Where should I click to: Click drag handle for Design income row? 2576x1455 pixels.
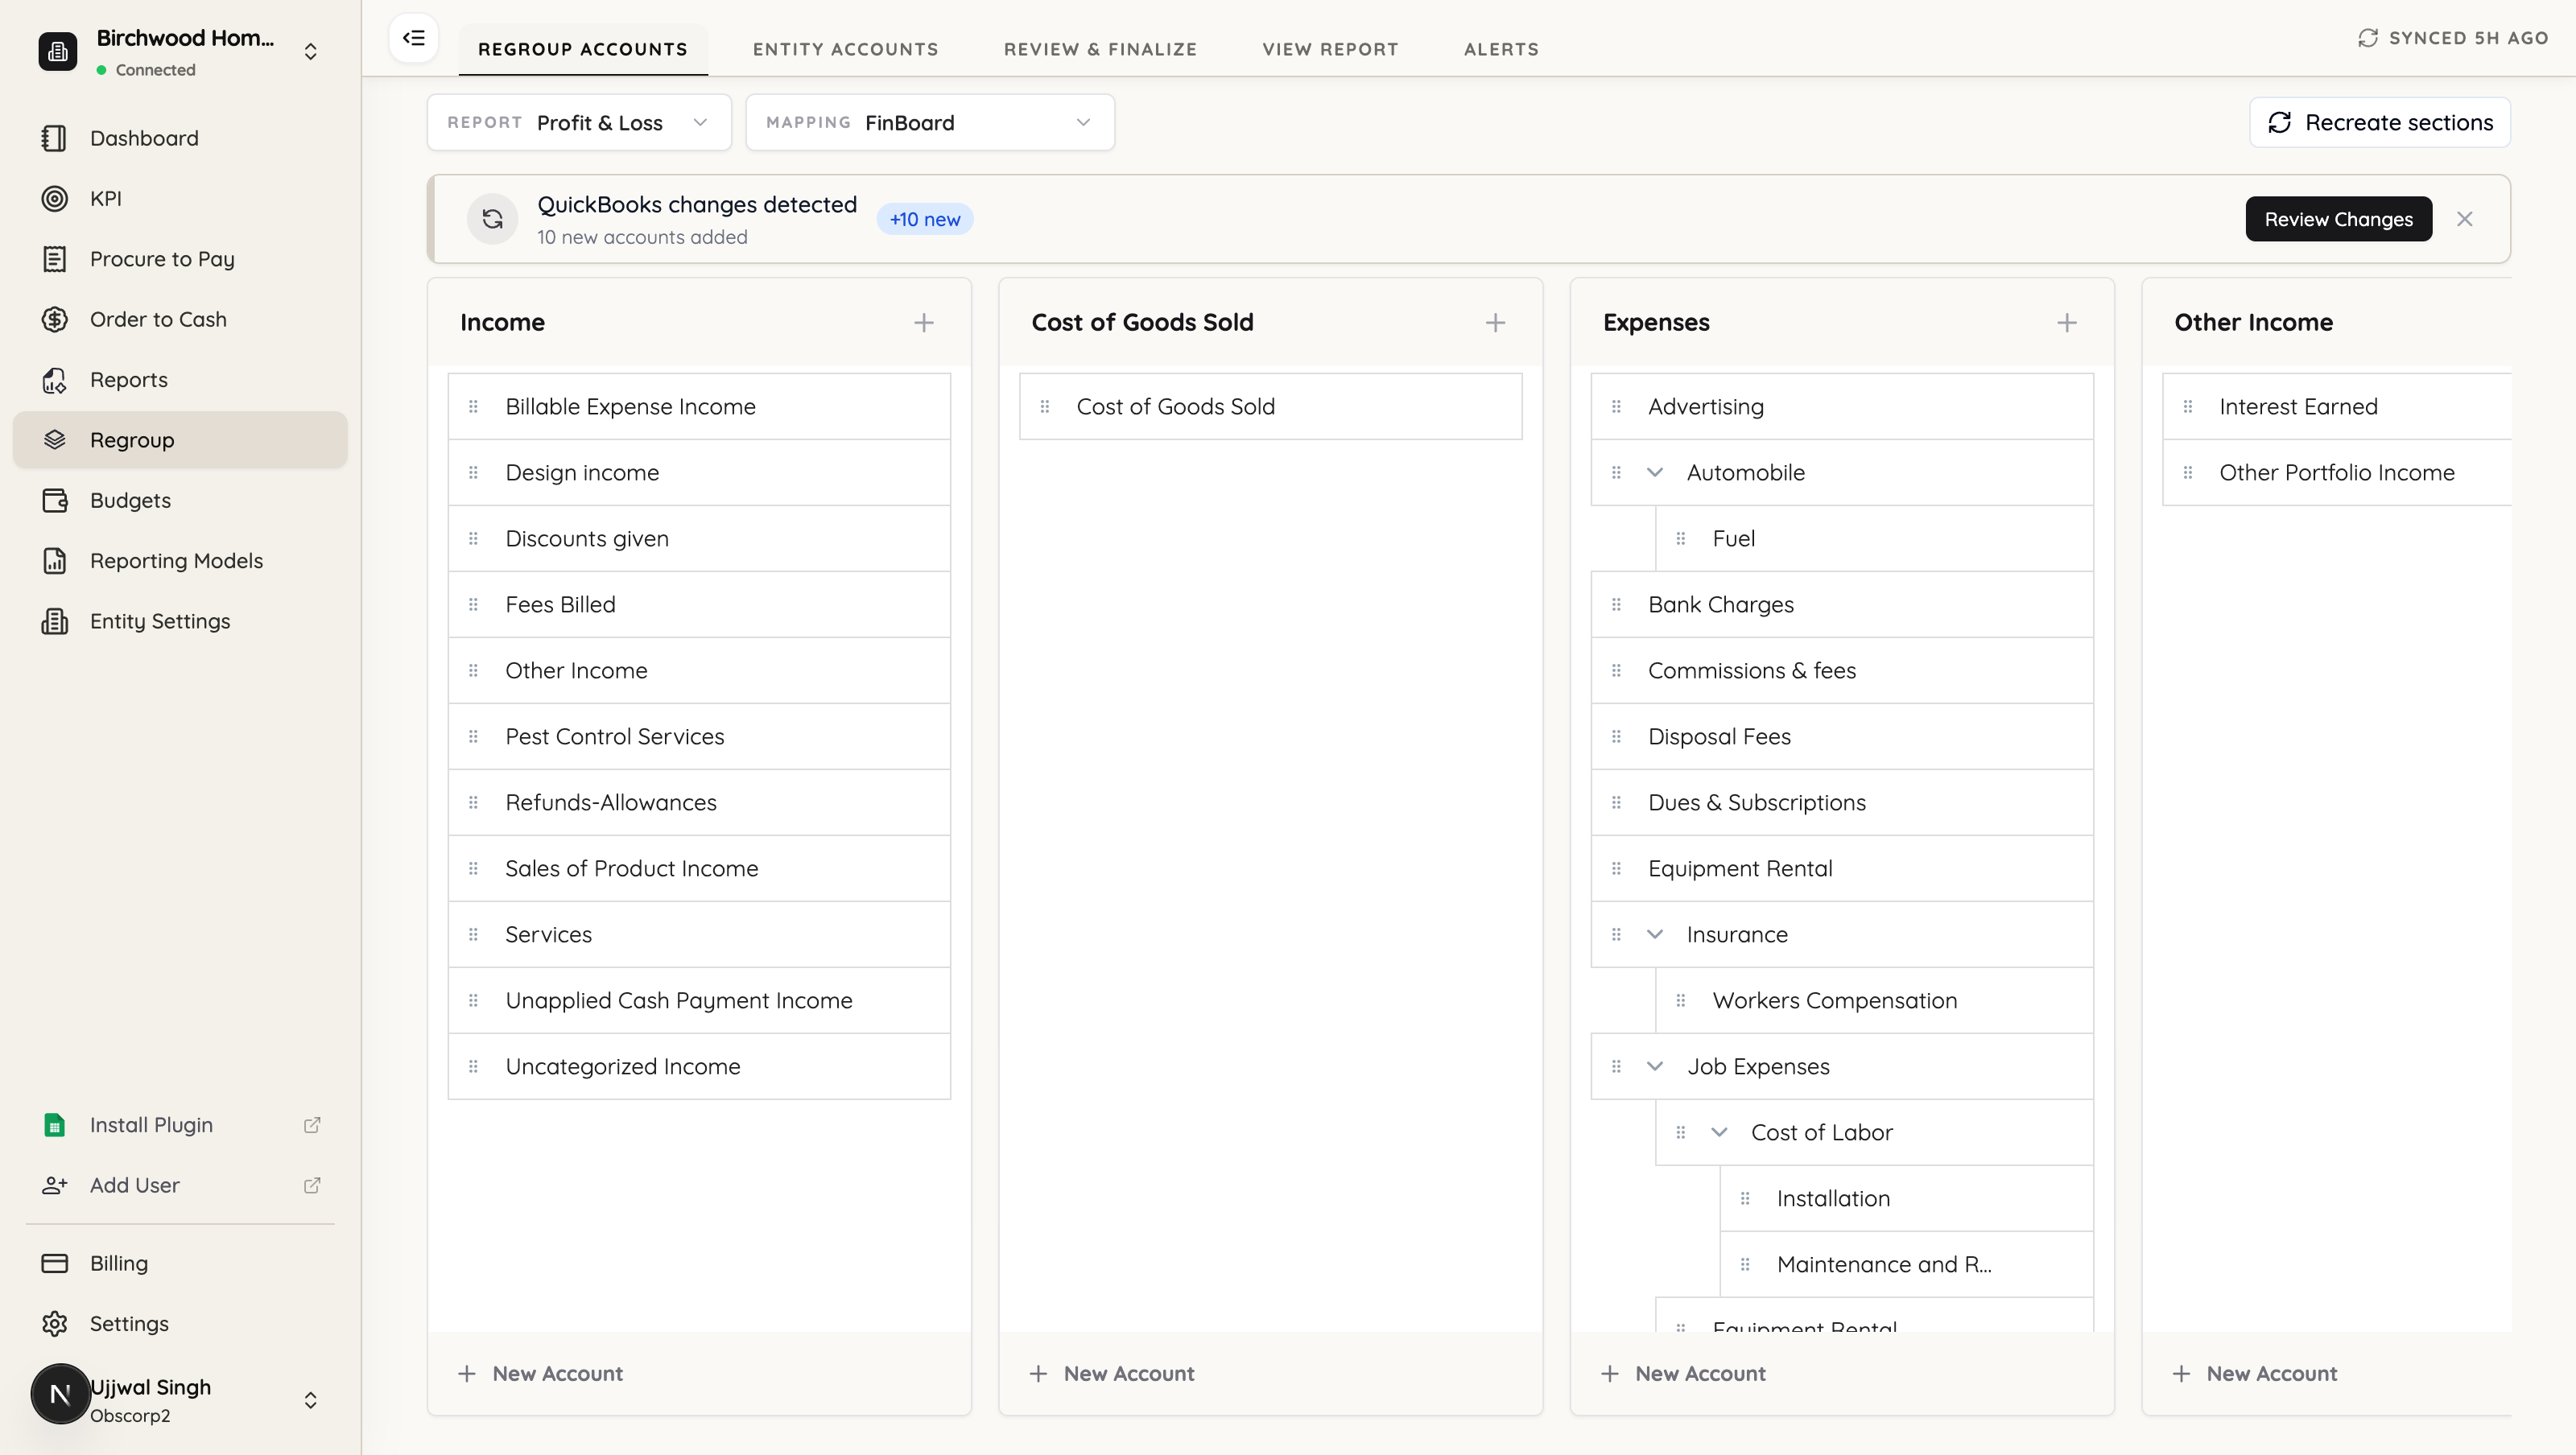tap(474, 473)
